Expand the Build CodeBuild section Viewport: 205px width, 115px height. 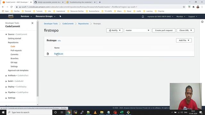(6, 81)
